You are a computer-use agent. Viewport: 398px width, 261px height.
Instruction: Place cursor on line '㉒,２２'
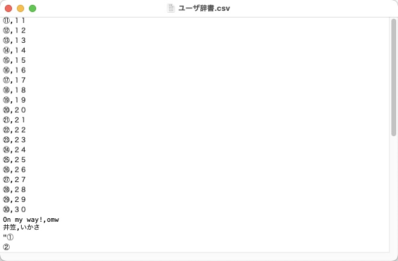point(14,130)
